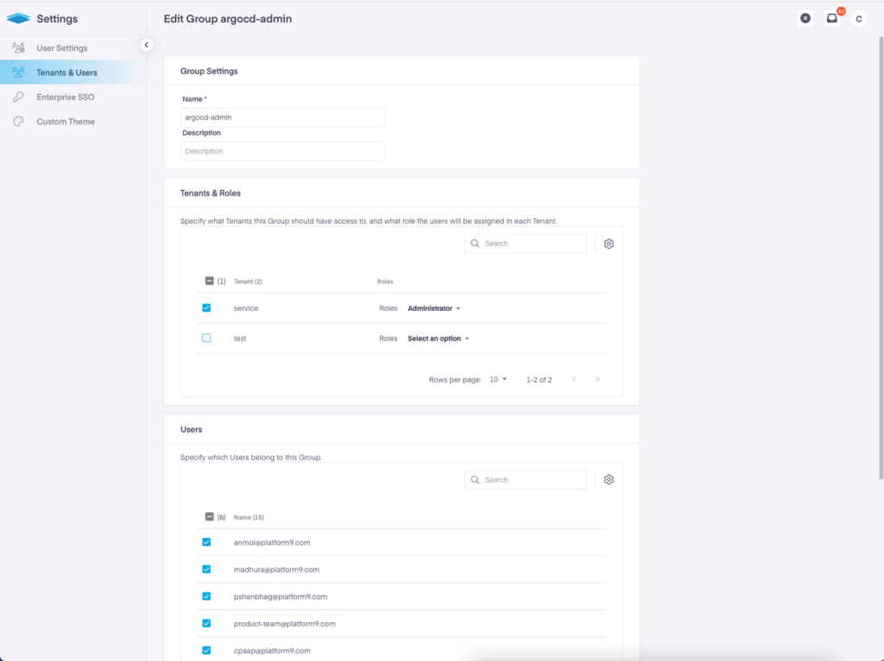The image size is (884, 661).
Task: Deselect anmol@platform9.com user checkbox
Action: coord(206,542)
